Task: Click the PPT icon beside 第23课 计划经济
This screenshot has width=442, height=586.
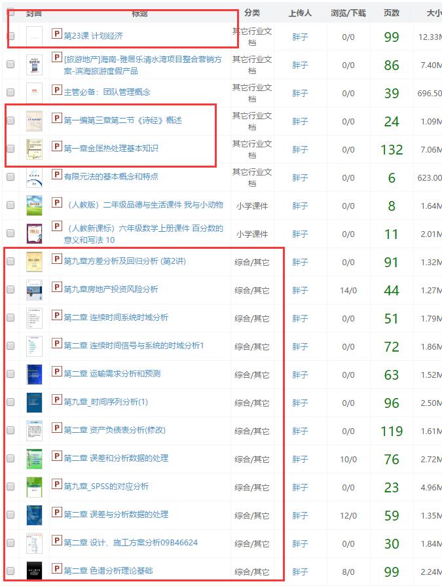Action: tap(56, 35)
